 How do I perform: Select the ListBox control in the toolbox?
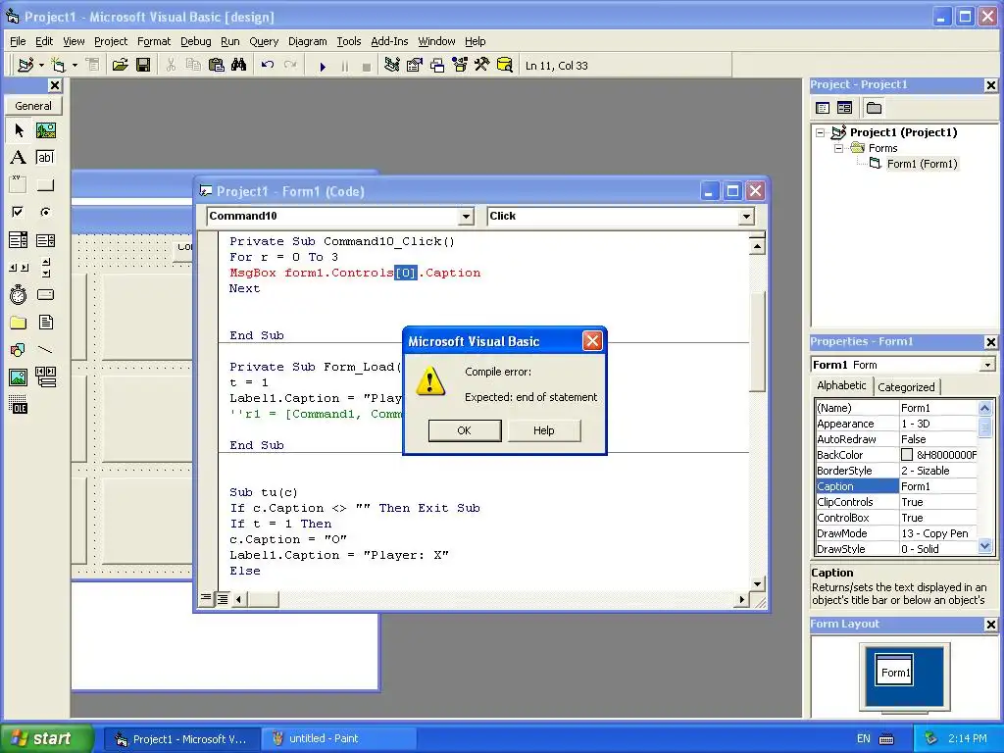45,240
